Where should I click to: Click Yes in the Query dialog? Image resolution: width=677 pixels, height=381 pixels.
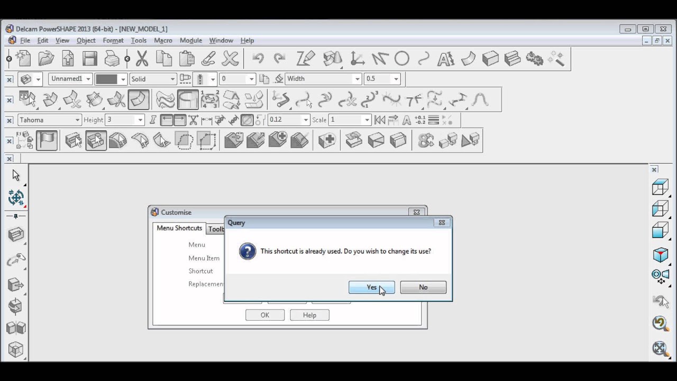371,287
